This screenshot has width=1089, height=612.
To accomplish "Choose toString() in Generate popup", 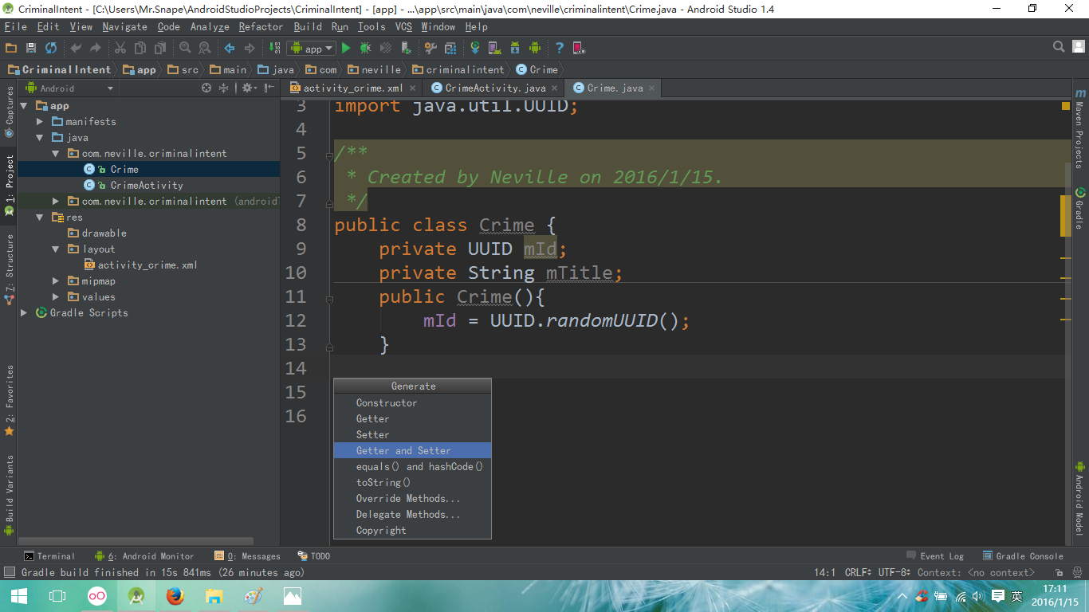I will 412,482.
